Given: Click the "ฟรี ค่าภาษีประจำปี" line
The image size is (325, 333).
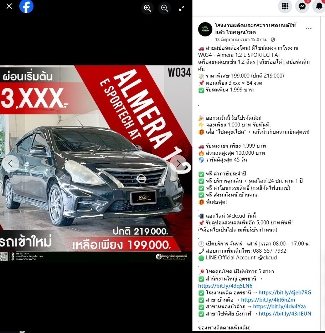Looking at the screenshot, I should 222,174.
